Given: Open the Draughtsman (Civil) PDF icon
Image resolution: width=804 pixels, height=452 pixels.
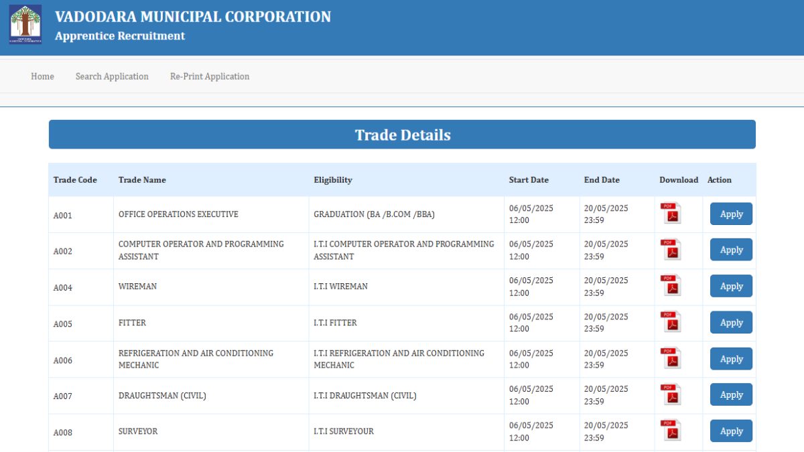Looking at the screenshot, I should click(x=671, y=394).
